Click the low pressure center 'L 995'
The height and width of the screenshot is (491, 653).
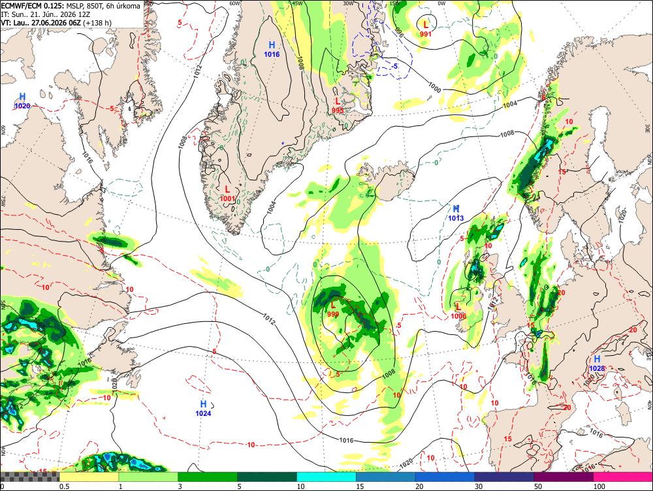[x=338, y=105]
